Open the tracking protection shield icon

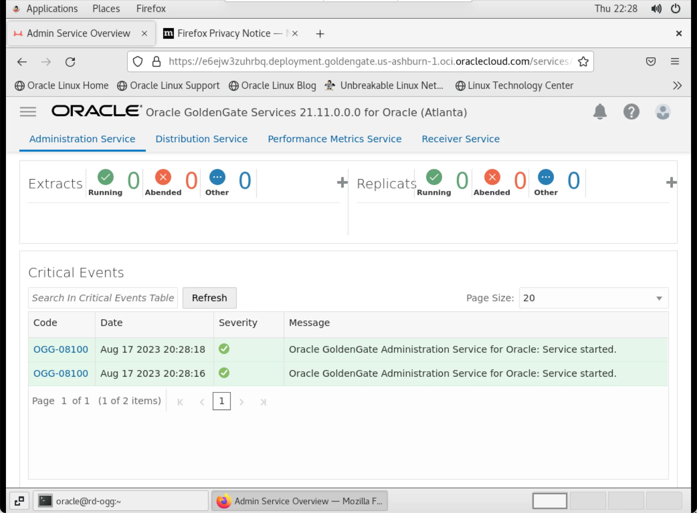[x=138, y=61]
